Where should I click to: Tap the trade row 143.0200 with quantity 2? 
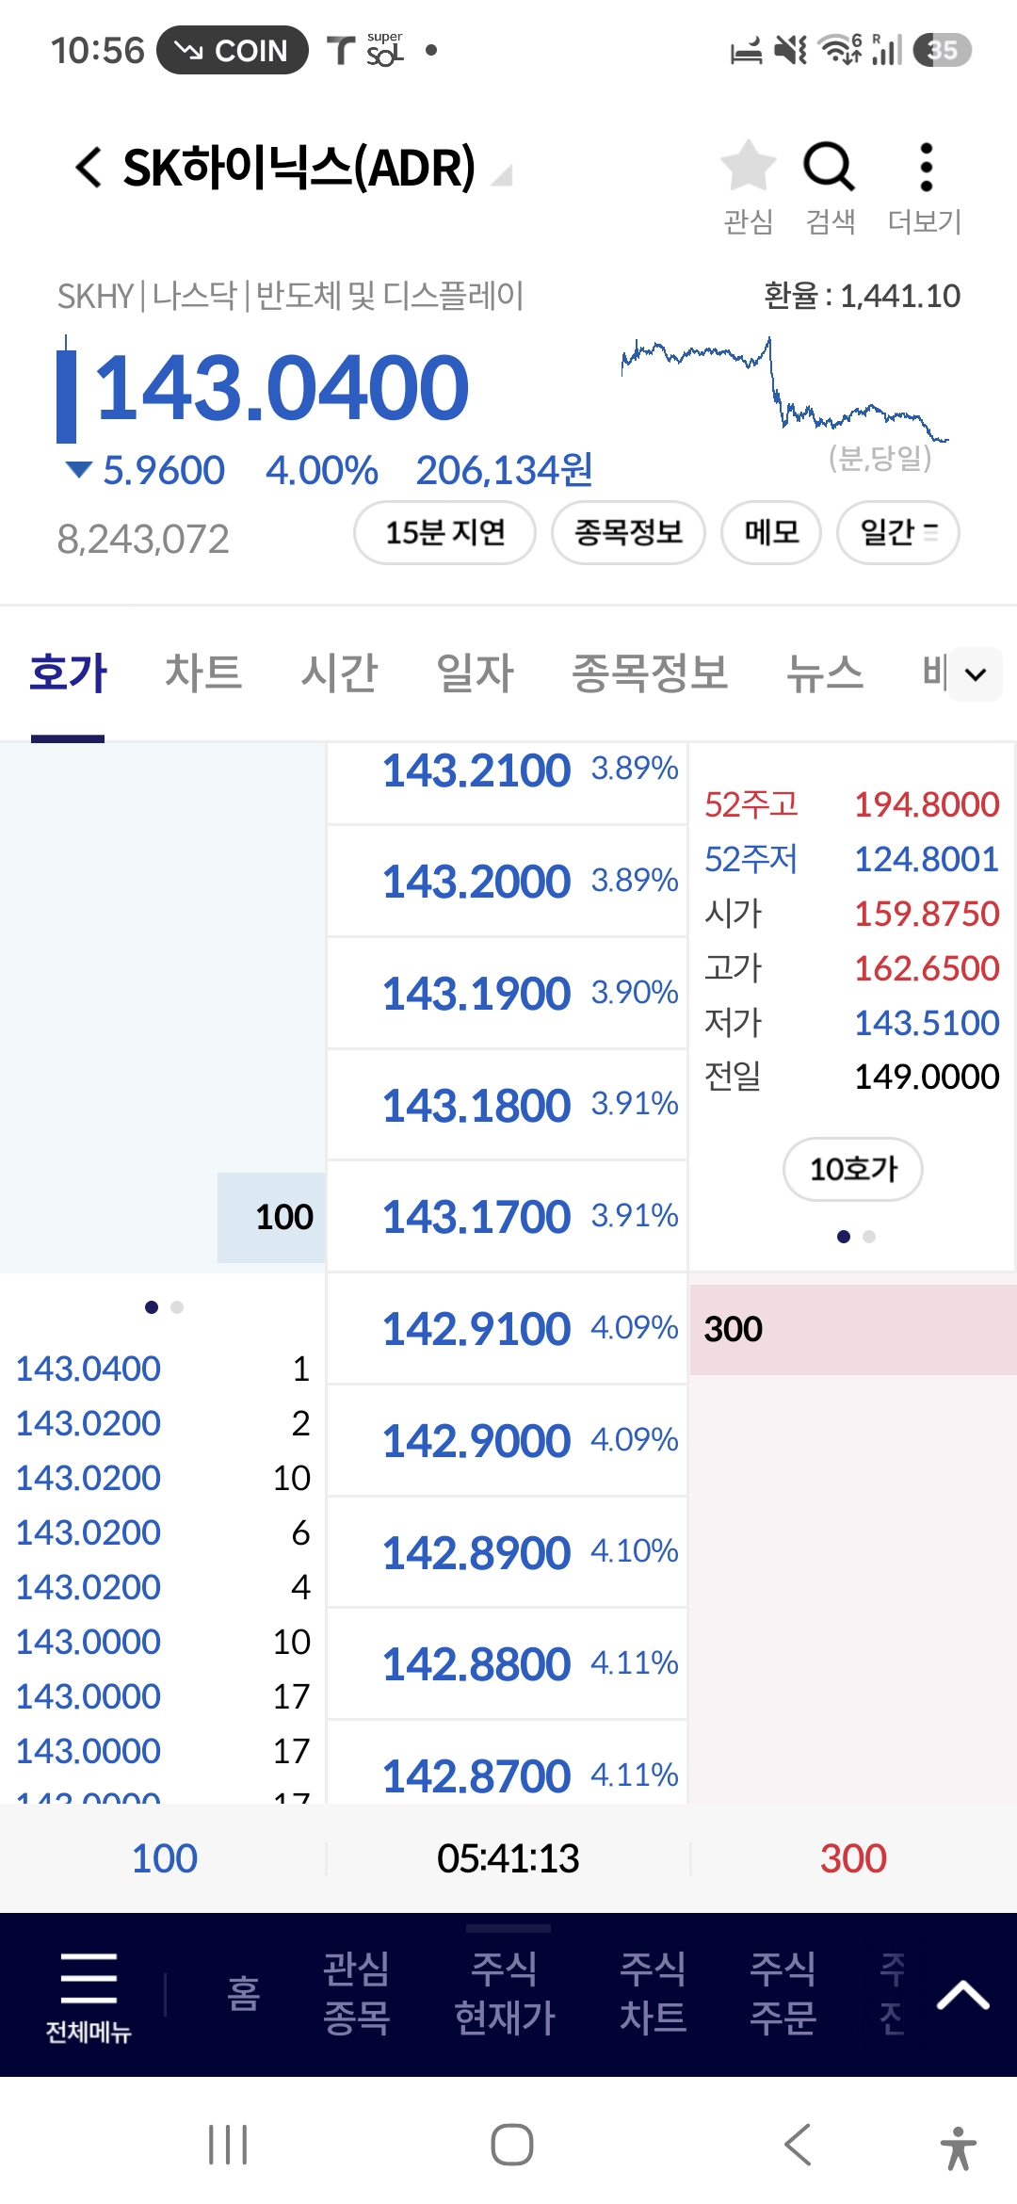[x=163, y=1423]
